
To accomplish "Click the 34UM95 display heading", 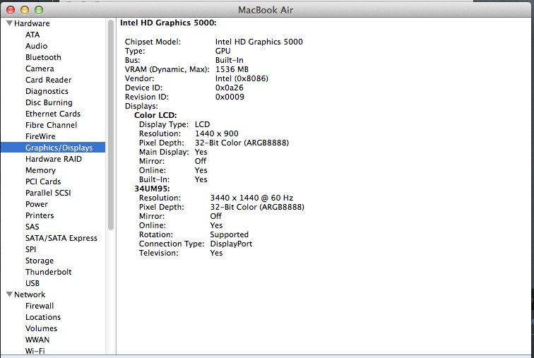I will [152, 189].
